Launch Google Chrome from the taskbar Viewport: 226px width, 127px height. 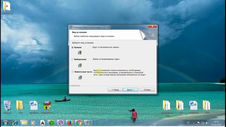point(79,123)
